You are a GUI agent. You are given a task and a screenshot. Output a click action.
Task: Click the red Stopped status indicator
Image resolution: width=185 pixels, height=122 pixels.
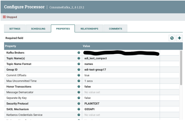[4, 17]
